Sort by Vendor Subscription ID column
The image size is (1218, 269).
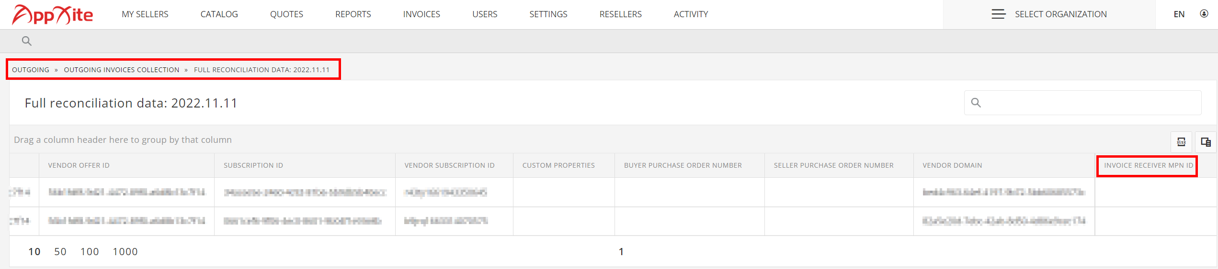454,165
